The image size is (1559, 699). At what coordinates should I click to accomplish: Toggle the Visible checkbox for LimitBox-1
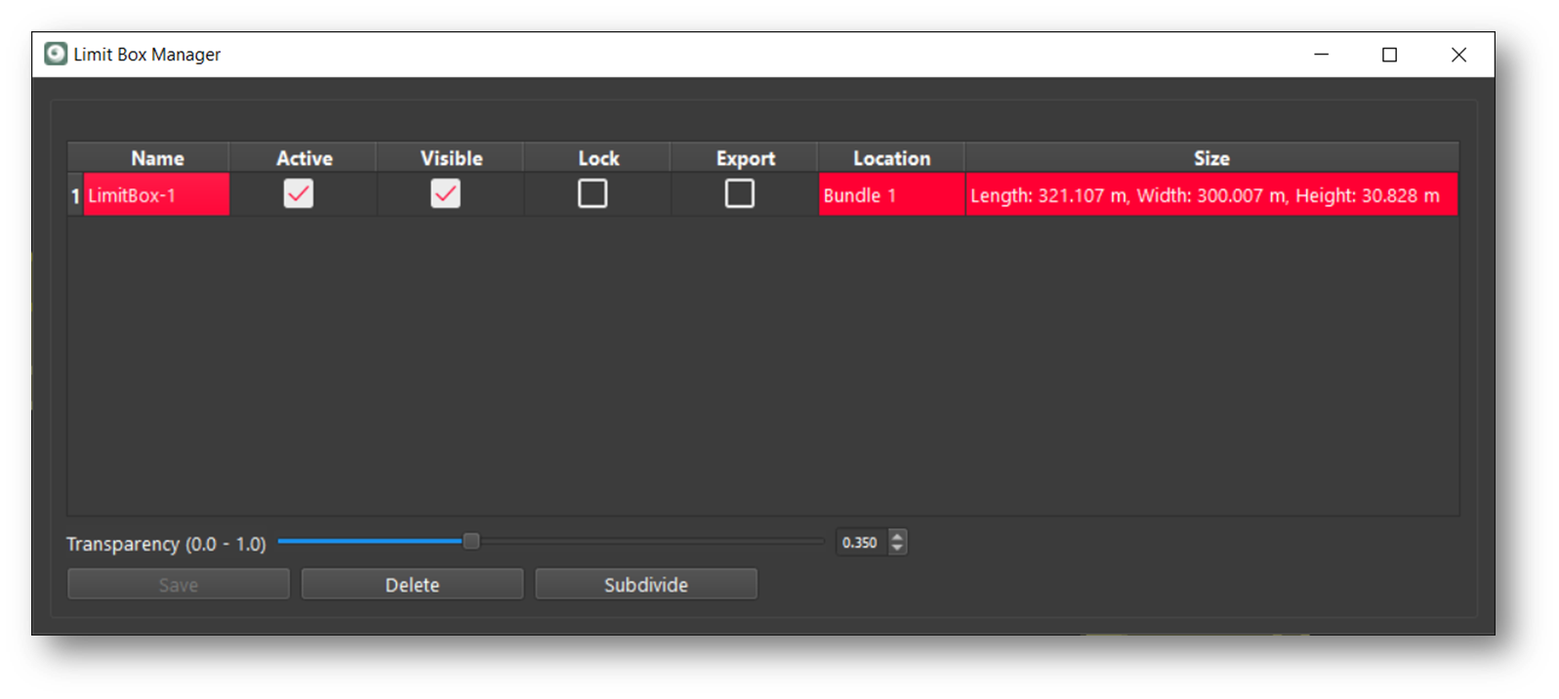pyautogui.click(x=446, y=194)
